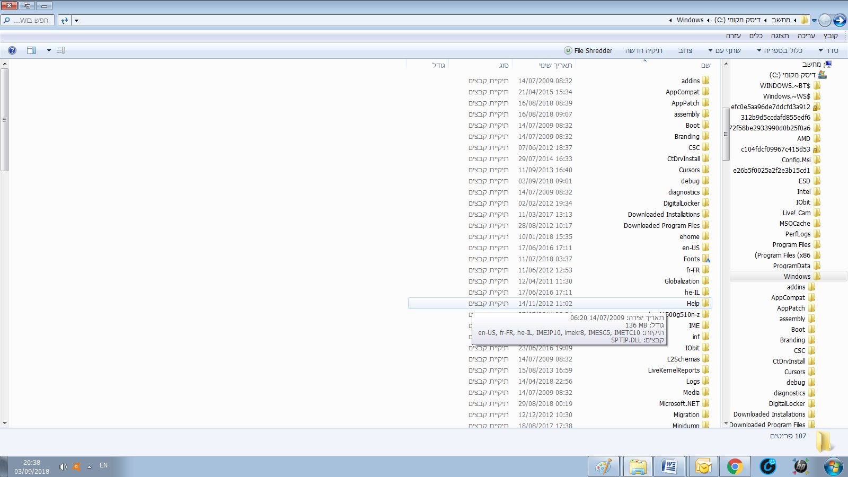Screen dimensions: 848x477
Task: Click navigation pane scroll-up arrow
Action: [726, 64]
